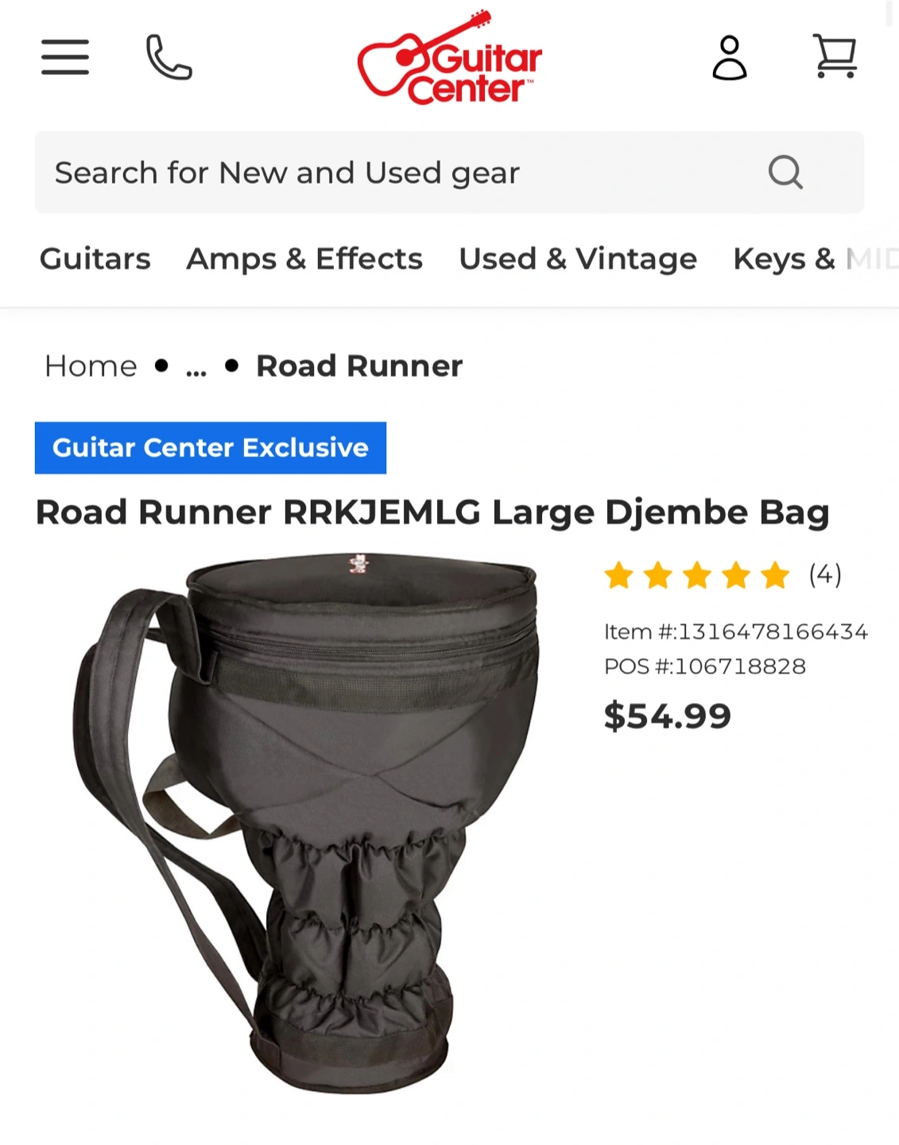
Task: Select the Amps & Effects category
Action: pyautogui.click(x=304, y=259)
